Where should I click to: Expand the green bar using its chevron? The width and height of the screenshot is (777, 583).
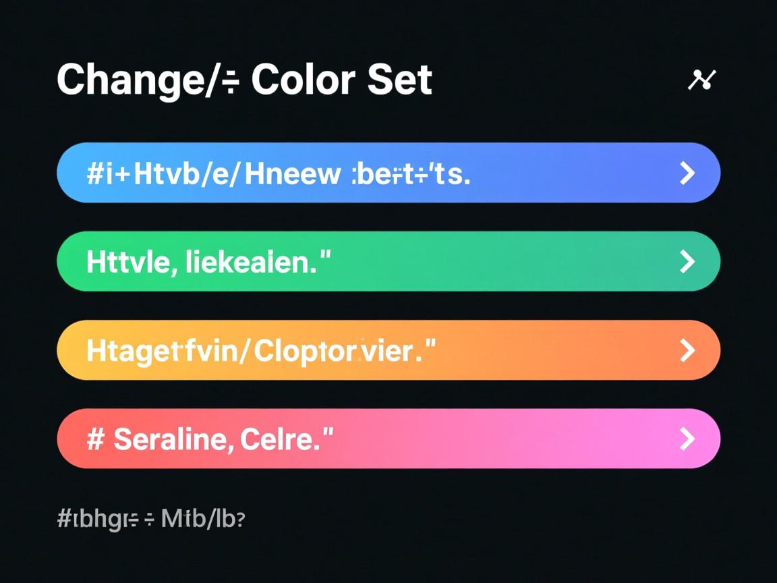[687, 262]
